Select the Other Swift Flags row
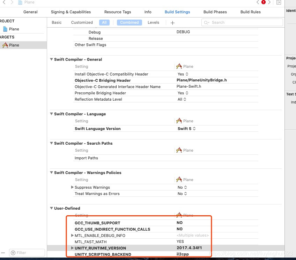Viewport: 296px width, 260px height. click(x=165, y=45)
